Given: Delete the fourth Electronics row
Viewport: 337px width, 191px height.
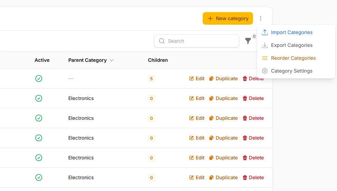Looking at the screenshot, I should click(253, 158).
